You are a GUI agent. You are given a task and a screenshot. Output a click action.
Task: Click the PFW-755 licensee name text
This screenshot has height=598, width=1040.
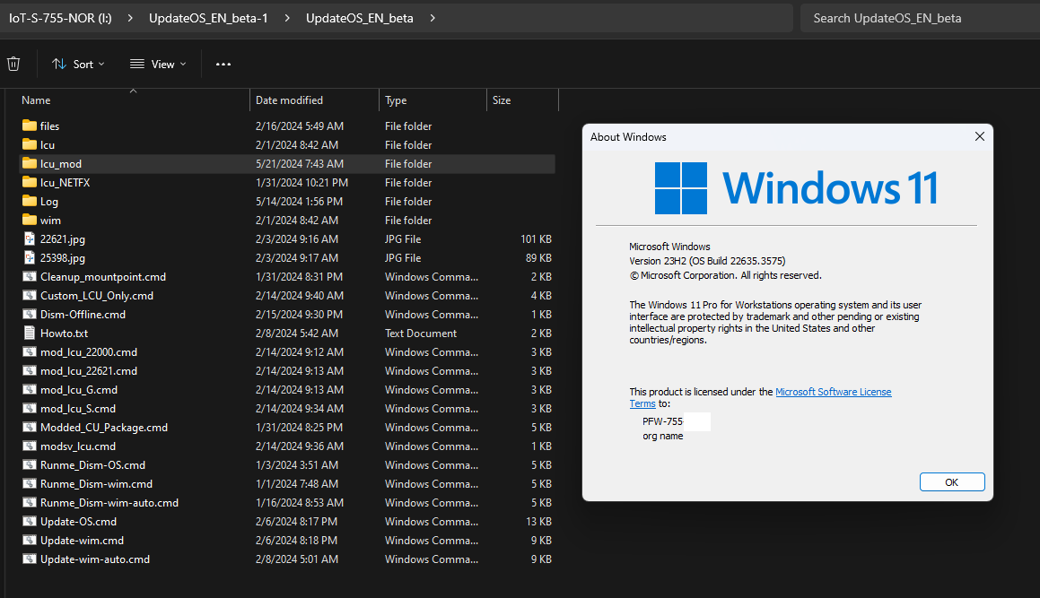662,421
